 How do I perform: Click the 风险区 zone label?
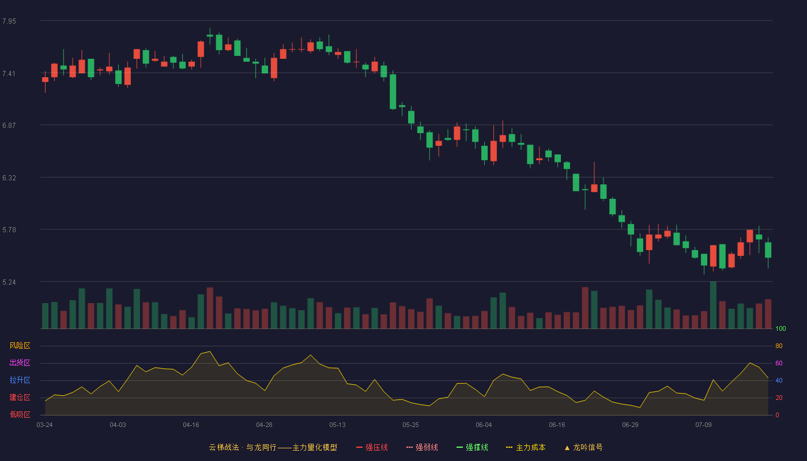[x=20, y=346]
